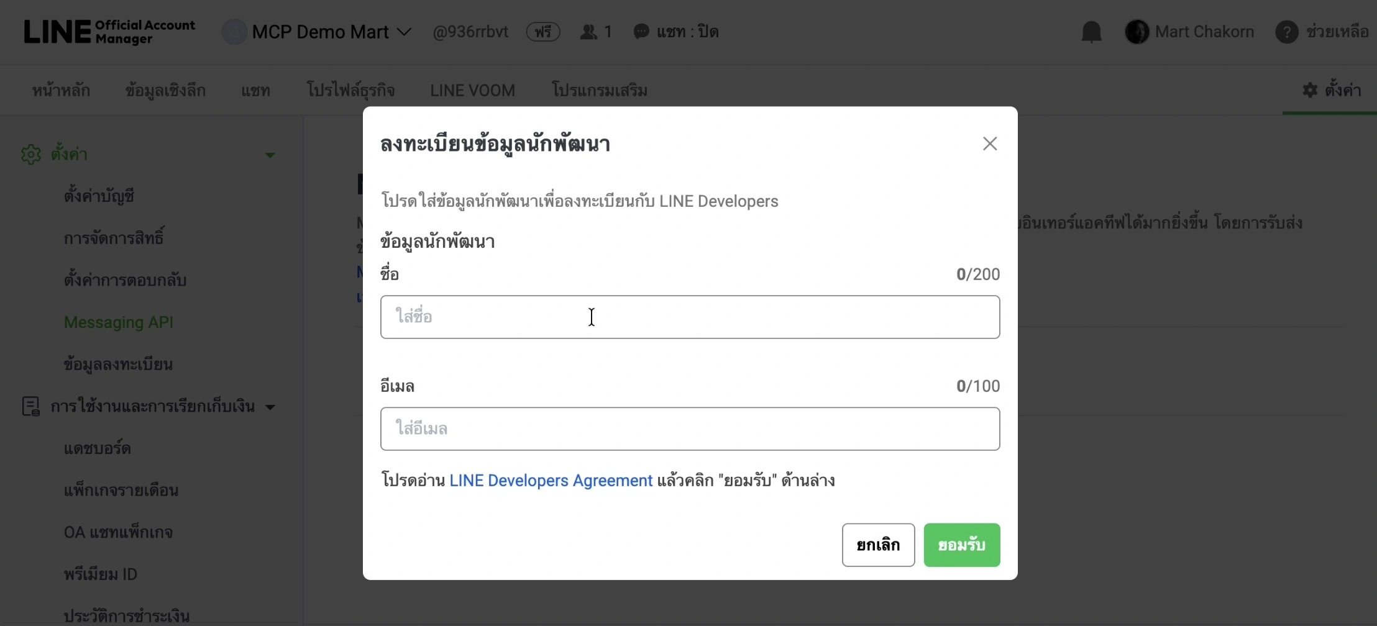
Task: Open the โปรไฟล์ธุรกิจ tab
Action: point(350,91)
